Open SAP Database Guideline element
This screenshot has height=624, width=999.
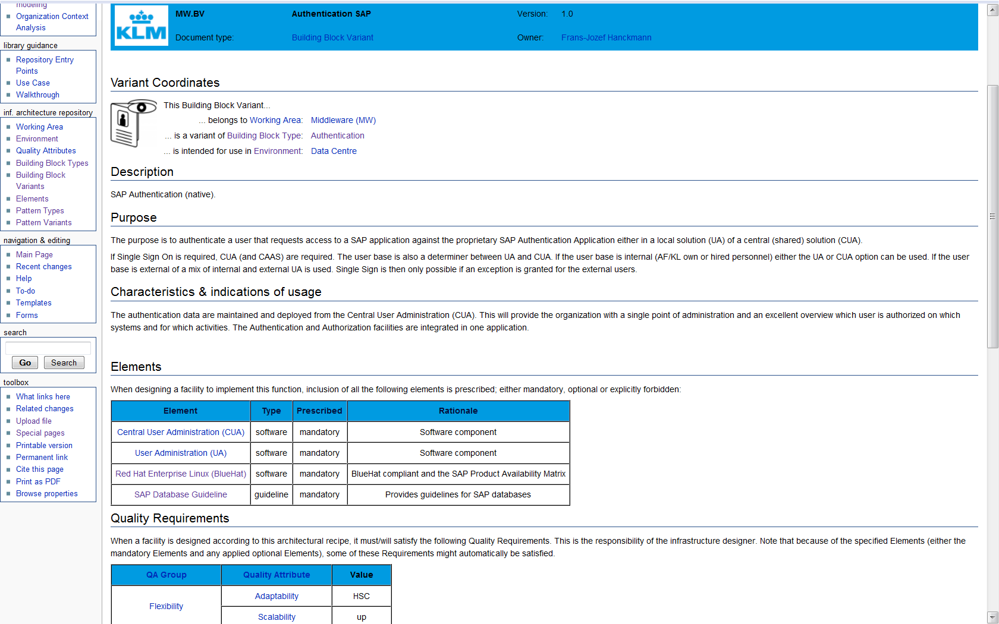[x=181, y=494]
